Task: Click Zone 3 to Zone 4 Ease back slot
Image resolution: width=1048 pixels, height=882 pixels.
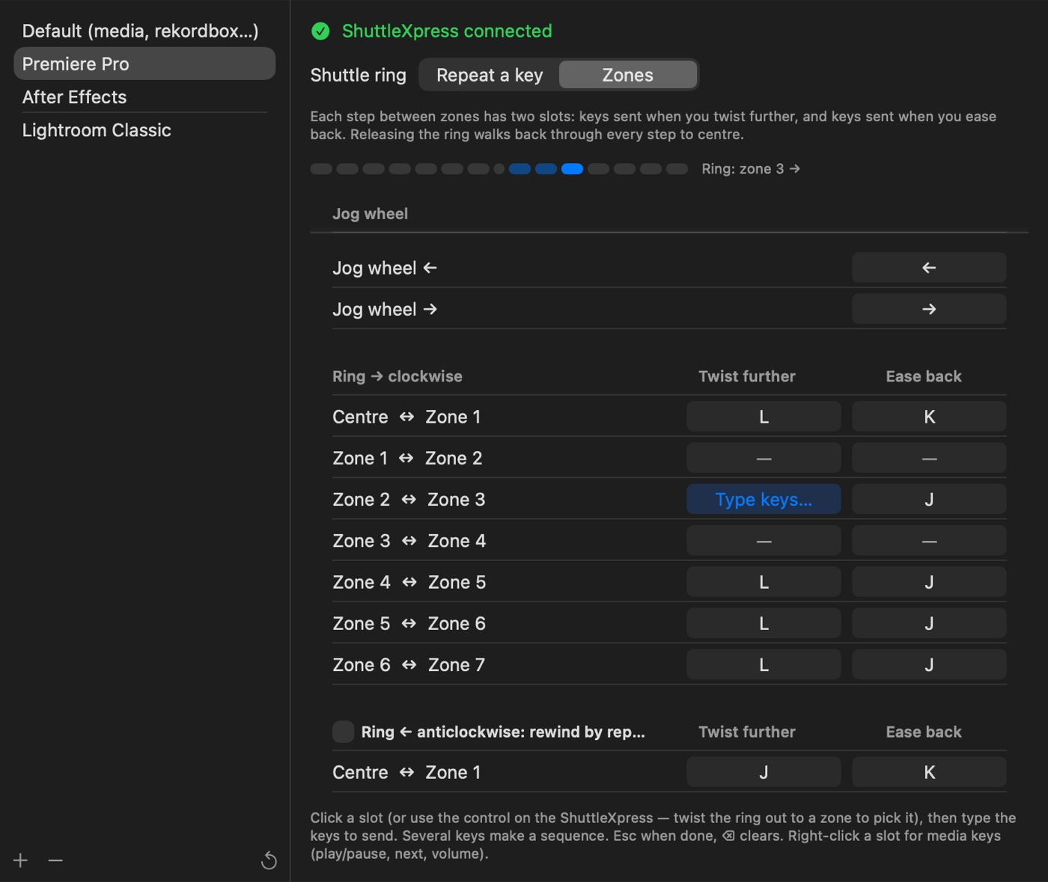Action: point(929,540)
